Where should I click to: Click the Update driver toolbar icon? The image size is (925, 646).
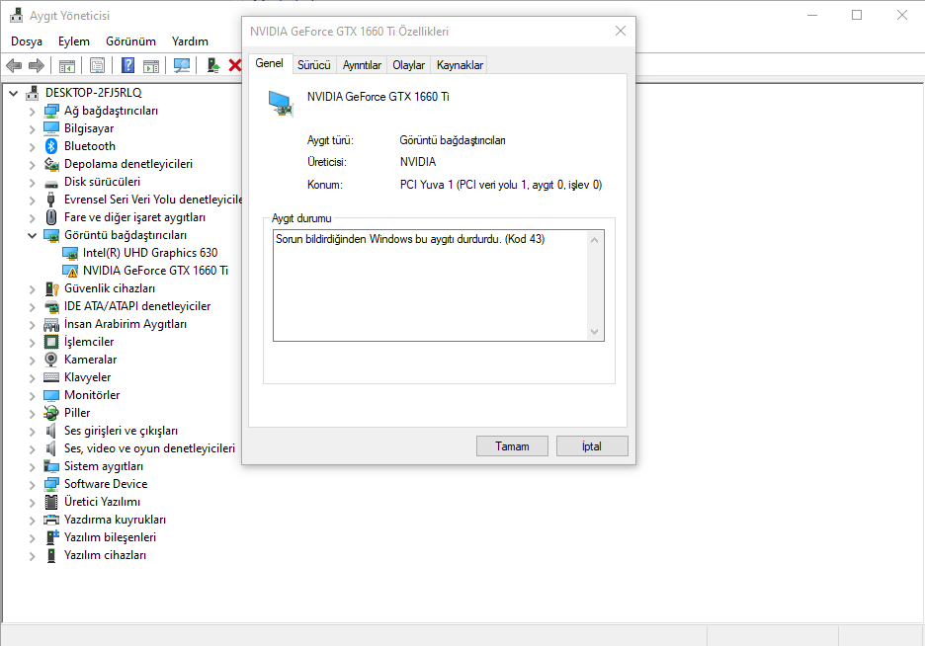pos(212,65)
